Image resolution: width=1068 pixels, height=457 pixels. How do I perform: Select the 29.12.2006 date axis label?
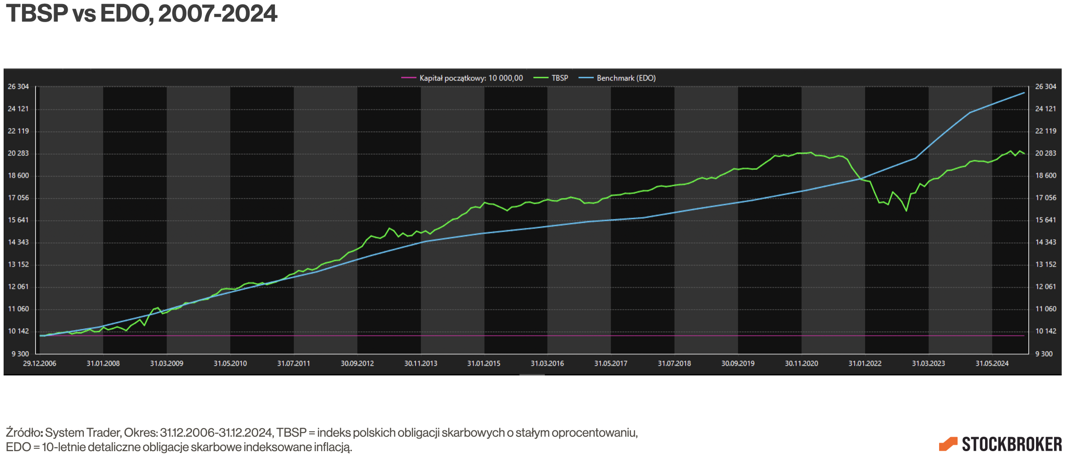pos(40,363)
